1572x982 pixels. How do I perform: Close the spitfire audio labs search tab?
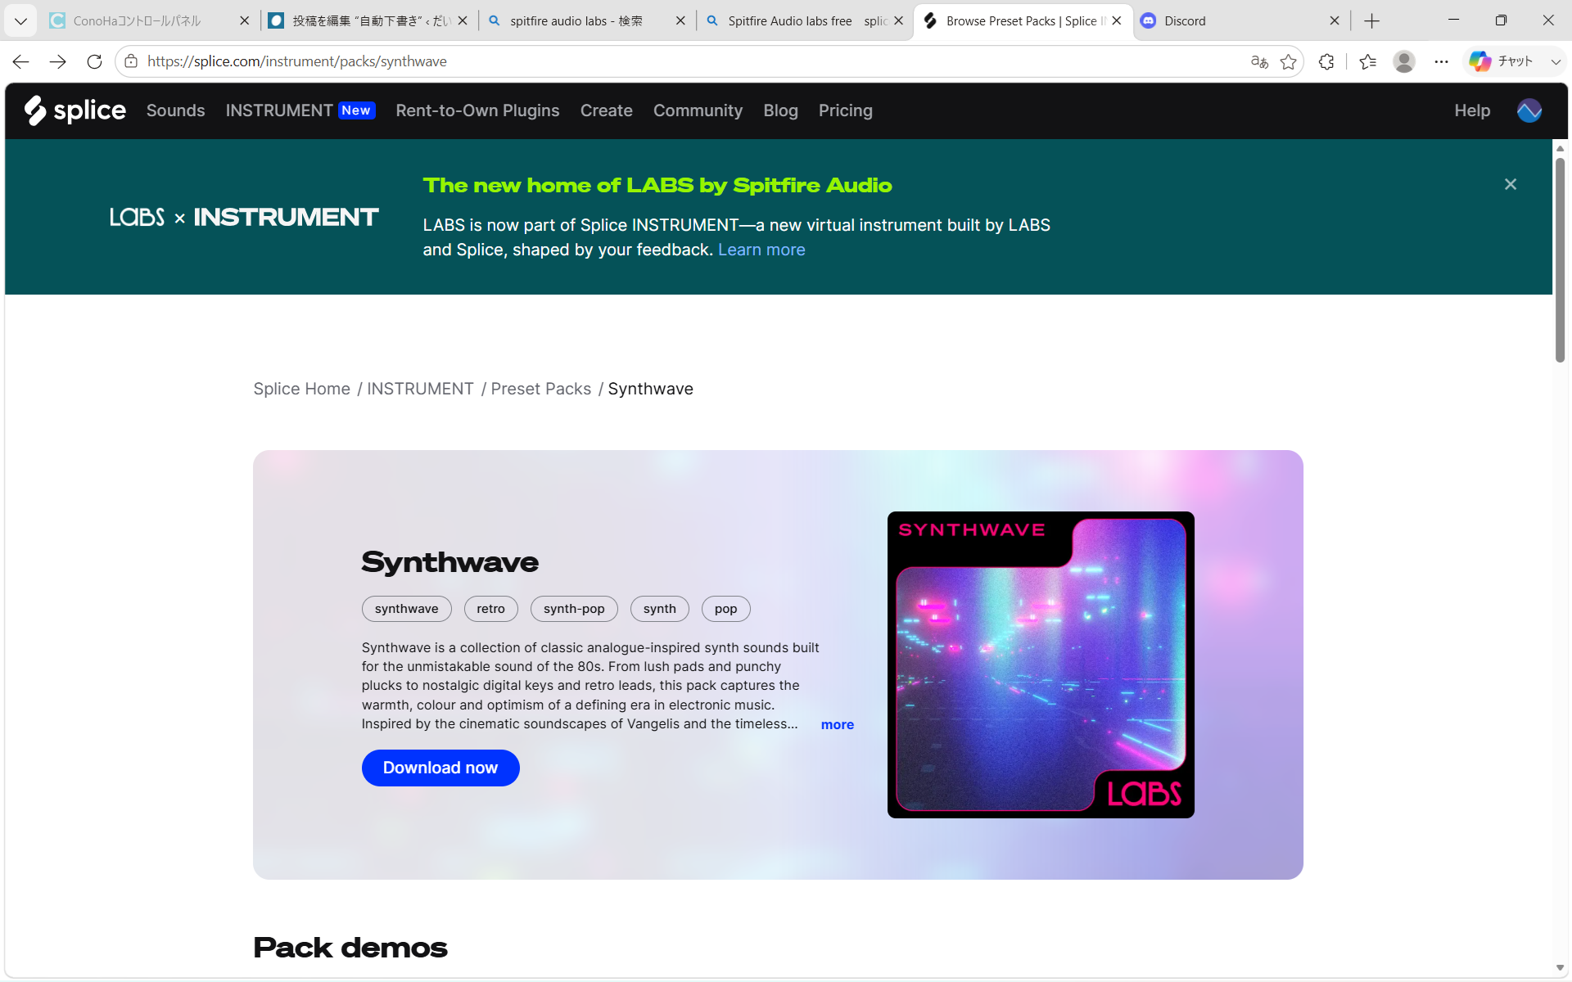[680, 20]
